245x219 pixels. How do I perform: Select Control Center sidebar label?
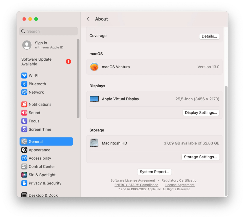coord(42,166)
